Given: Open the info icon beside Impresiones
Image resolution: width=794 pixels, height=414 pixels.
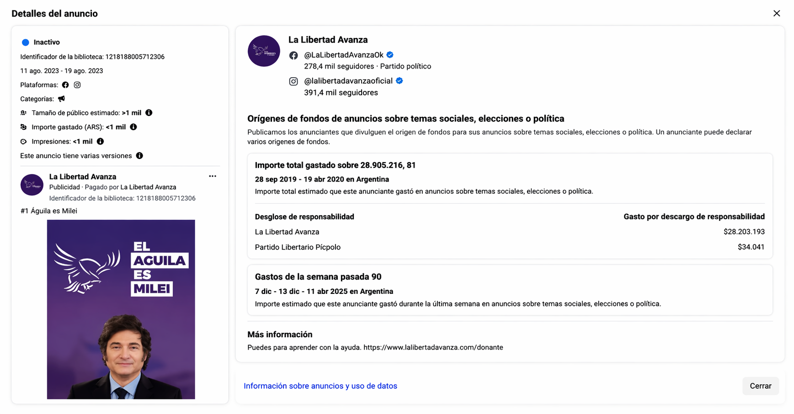Looking at the screenshot, I should 100,142.
